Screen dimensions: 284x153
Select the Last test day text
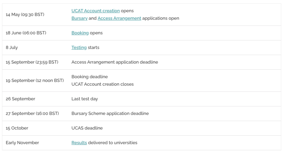[x=85, y=99]
